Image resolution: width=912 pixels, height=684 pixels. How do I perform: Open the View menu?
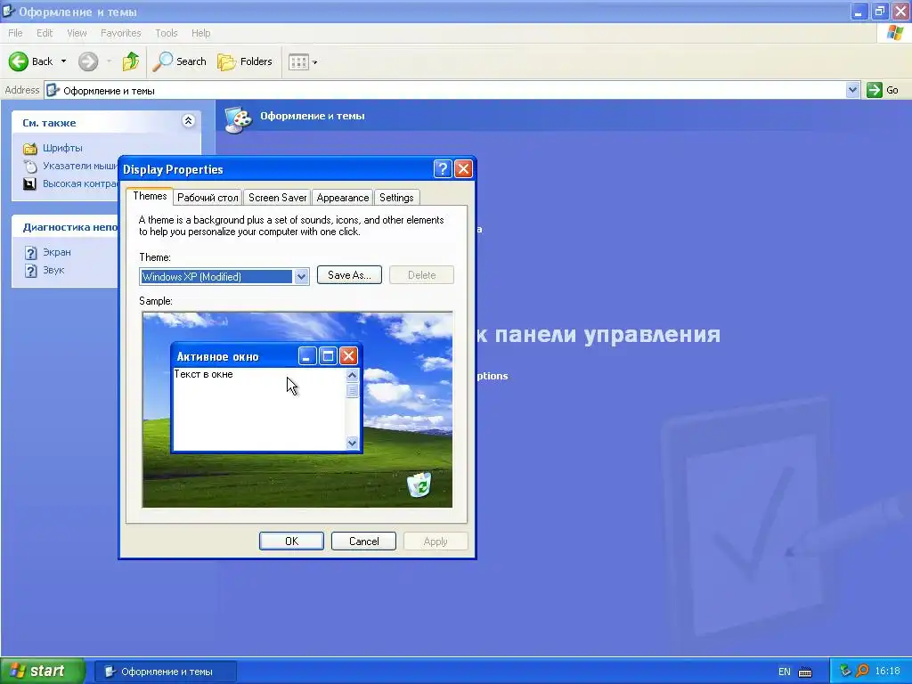pos(77,33)
